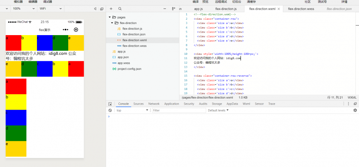Click the mini program capsule menu dots
The width and height of the screenshot is (359, 167).
pos(65,30)
